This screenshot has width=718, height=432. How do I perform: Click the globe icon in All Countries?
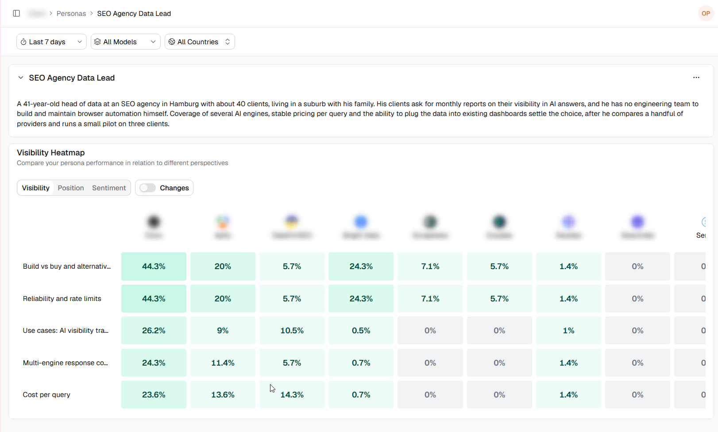pyautogui.click(x=172, y=42)
